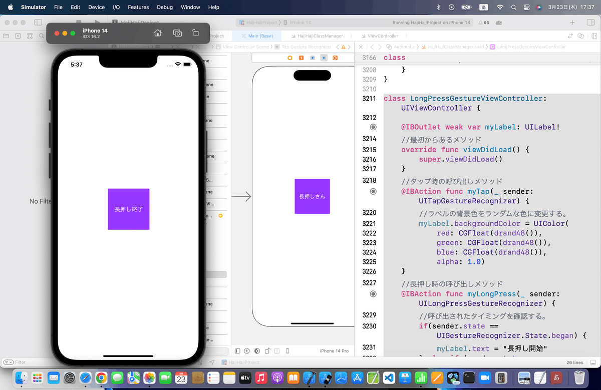Toggle the Xcode inspector panel icon at top right
The width and height of the screenshot is (601, 390).
[x=590, y=23]
